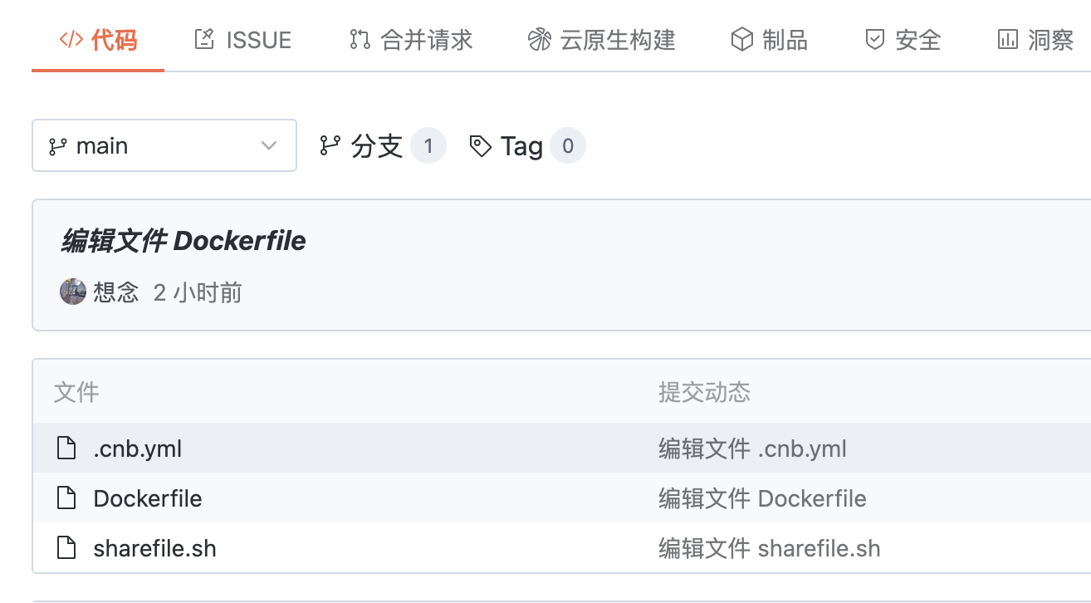View branches via 分支 link

point(377,146)
